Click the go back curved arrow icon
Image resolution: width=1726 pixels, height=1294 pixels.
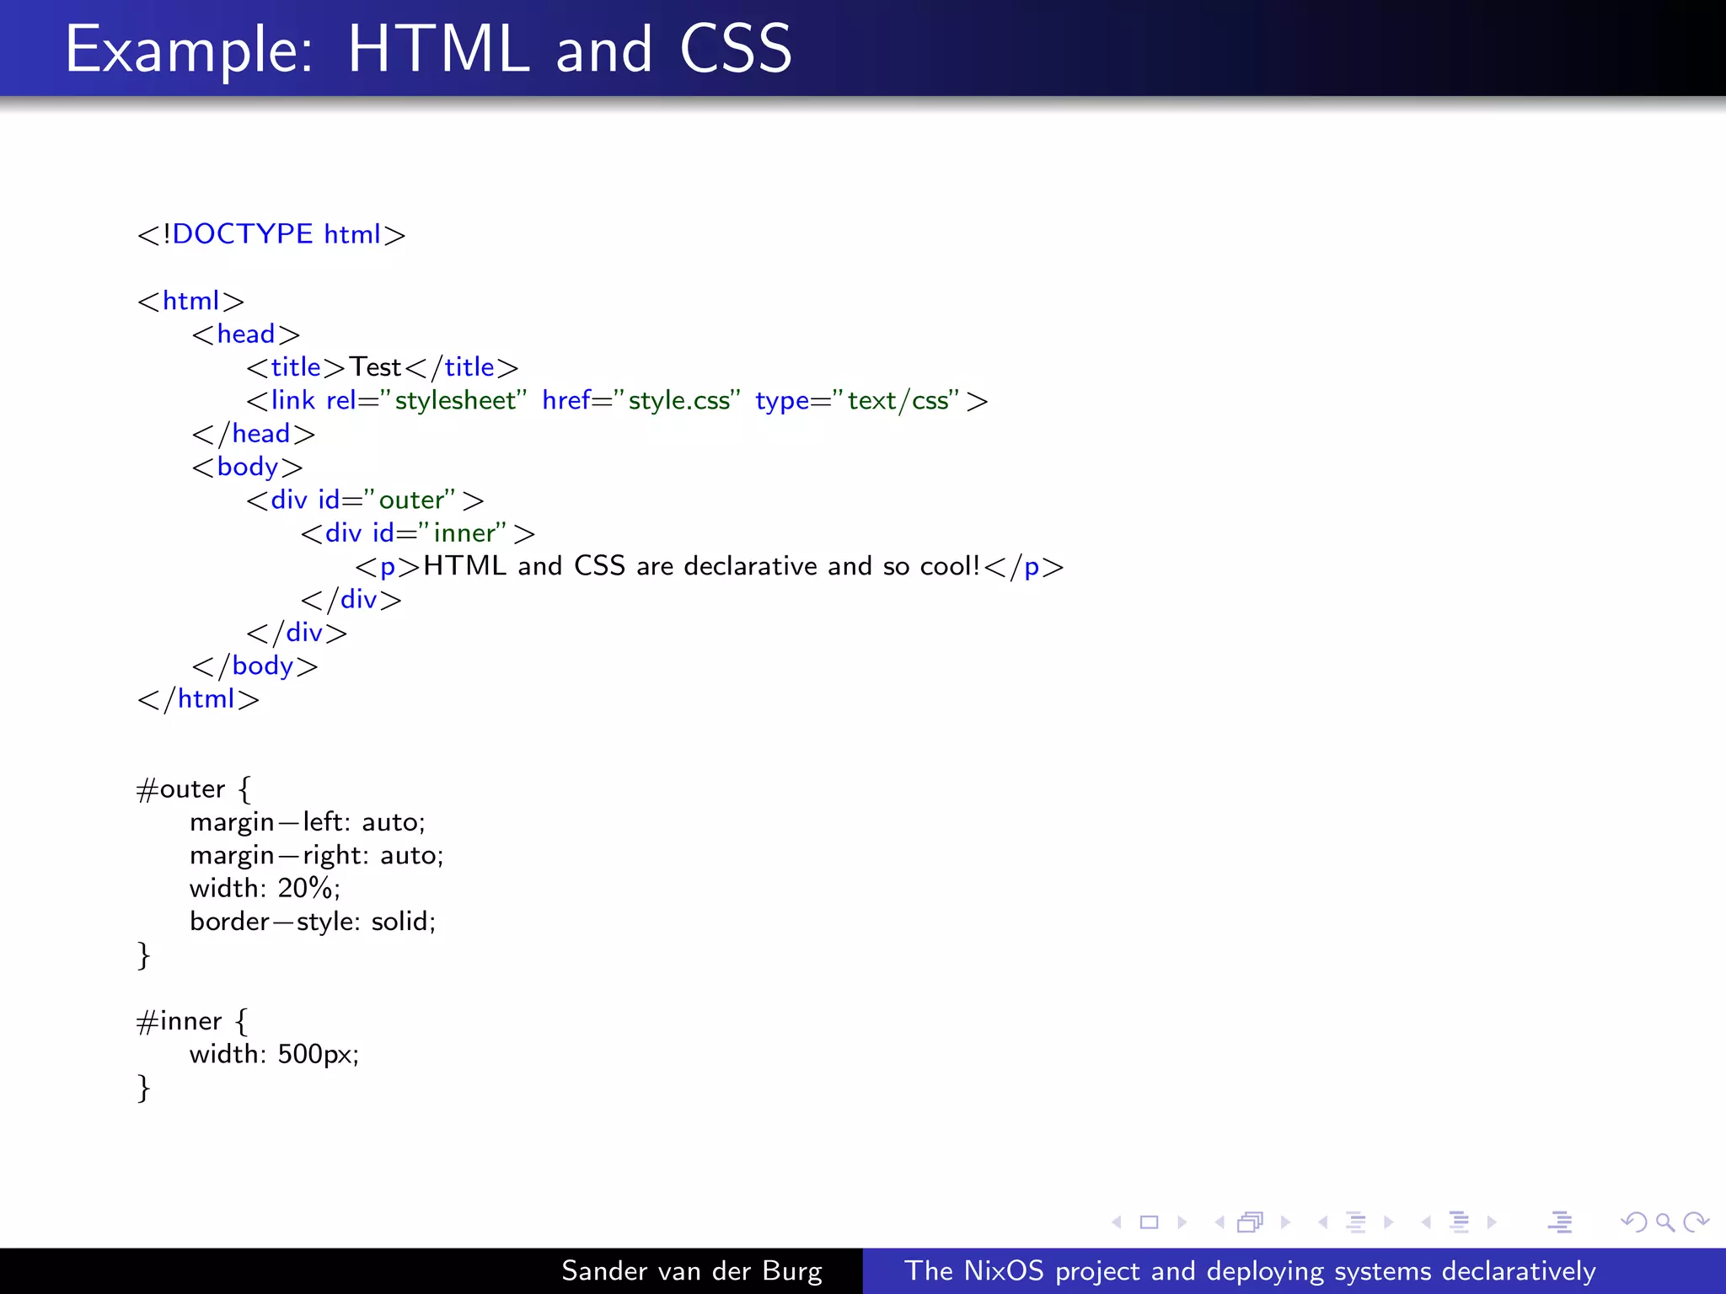(1634, 1222)
